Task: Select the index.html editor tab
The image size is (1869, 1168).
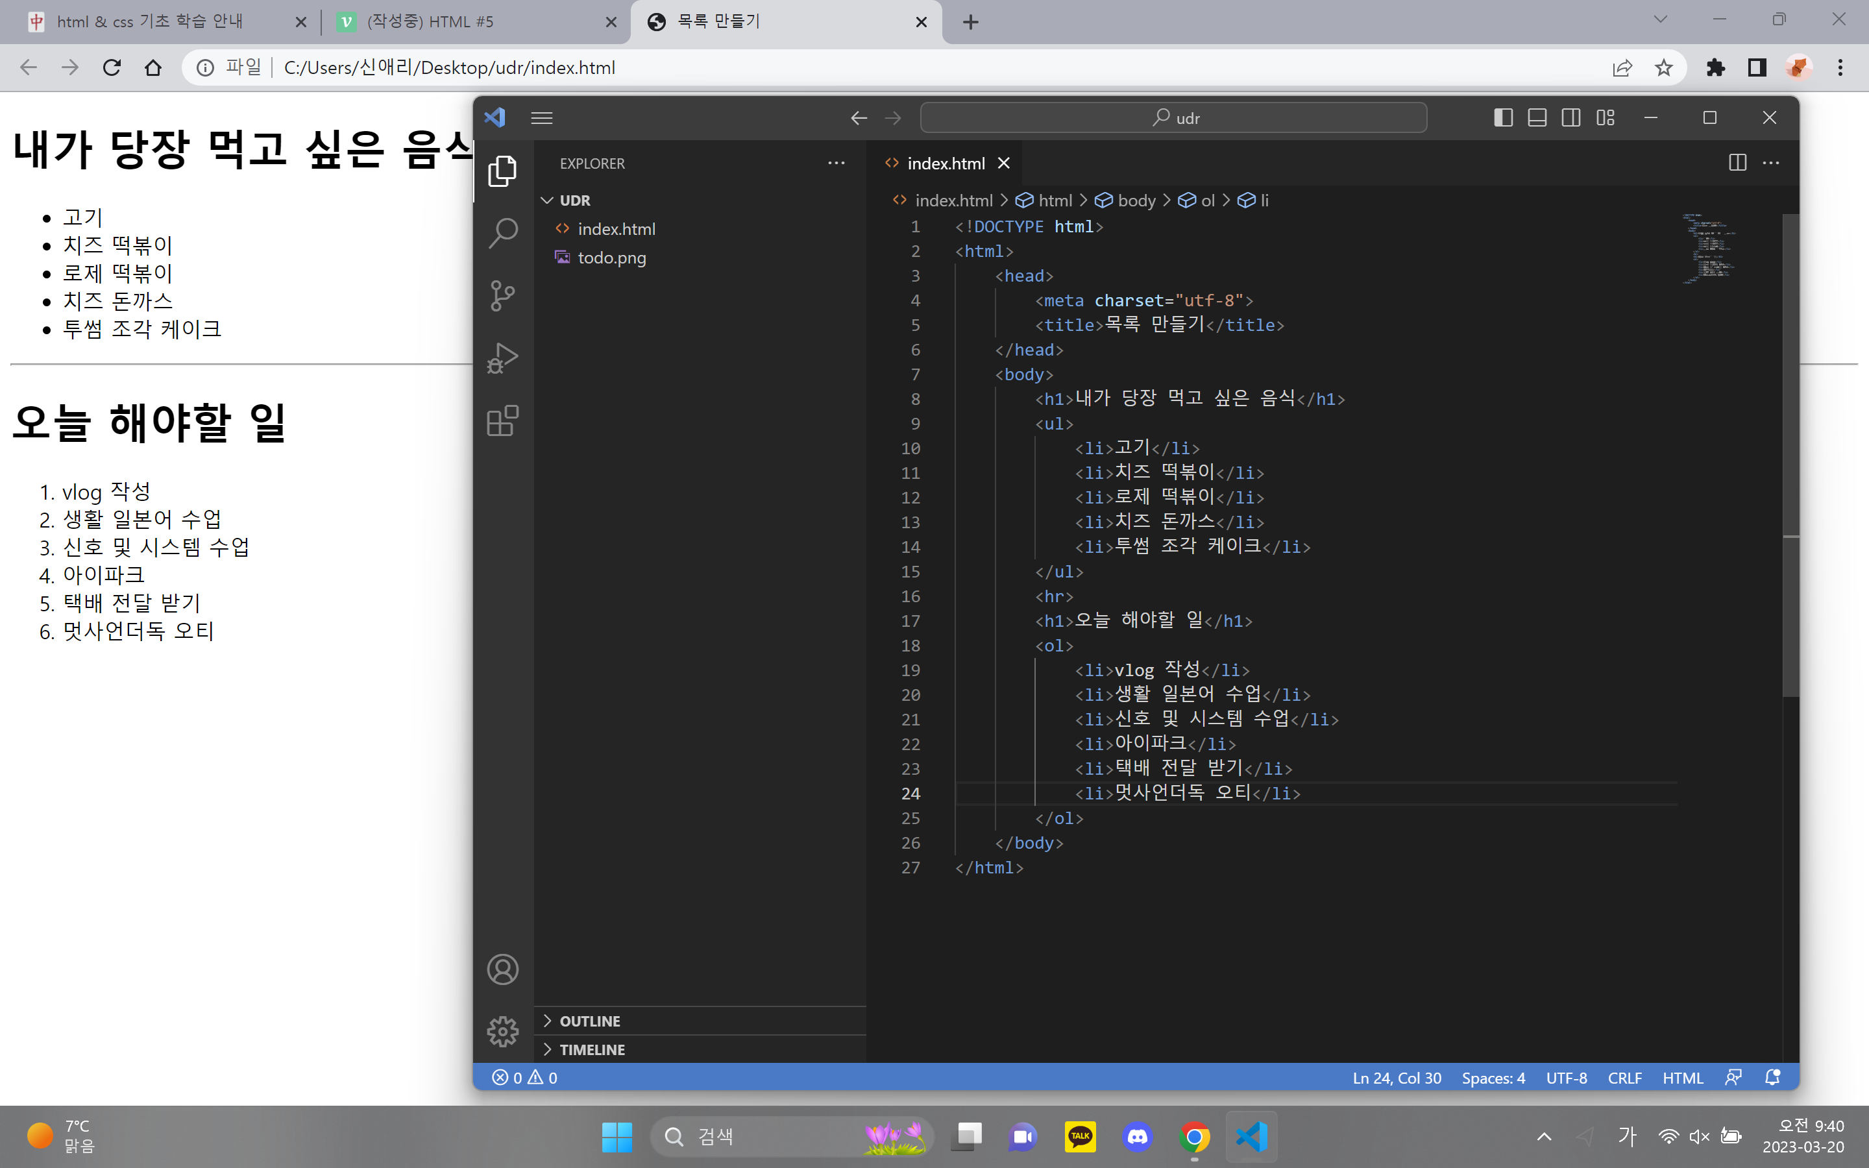Action: point(946,163)
